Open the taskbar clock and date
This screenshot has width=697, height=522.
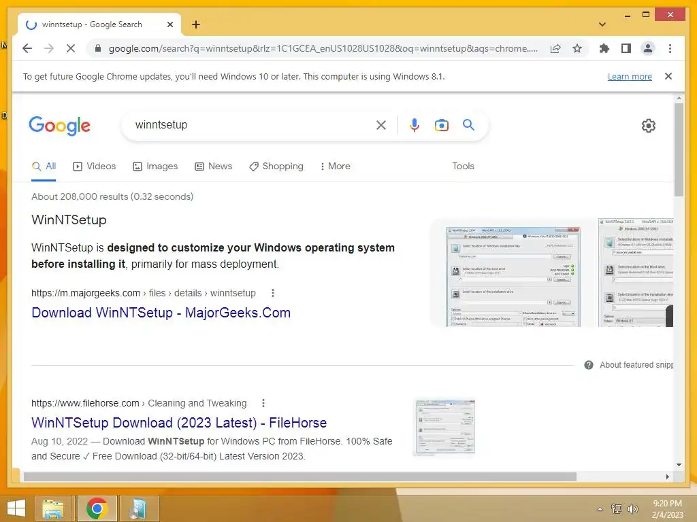pos(667,509)
